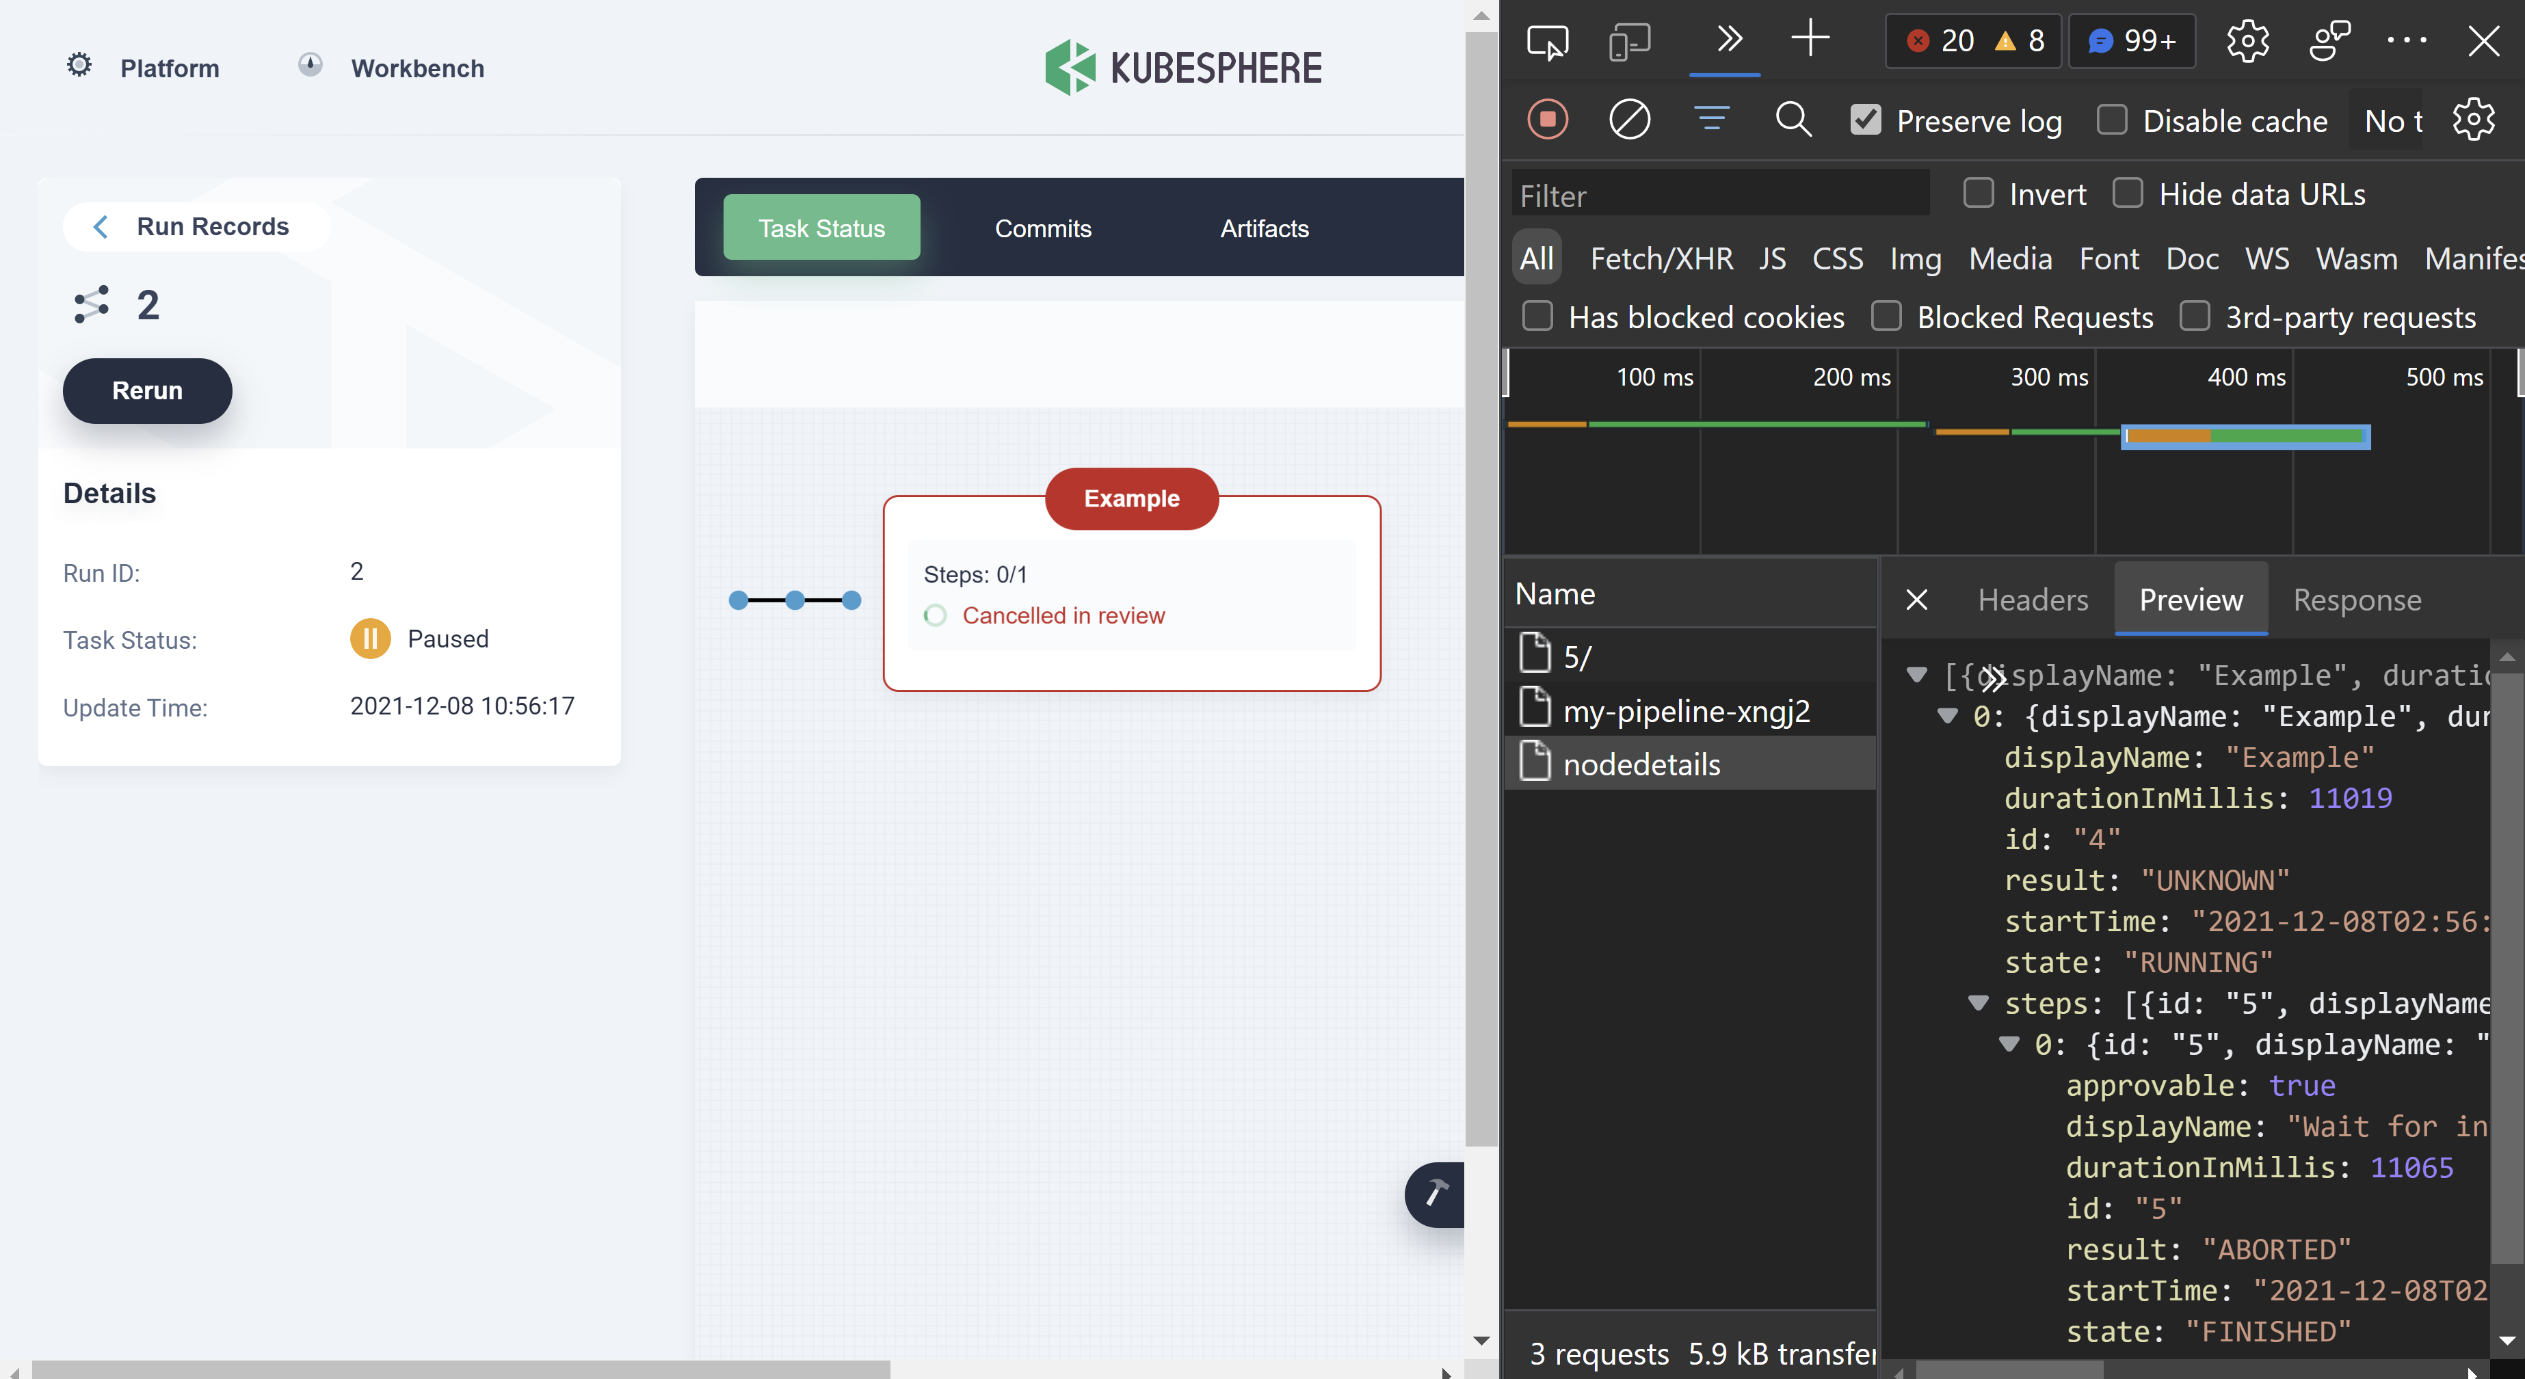Click the Rerun button
The image size is (2525, 1379).
(x=147, y=390)
